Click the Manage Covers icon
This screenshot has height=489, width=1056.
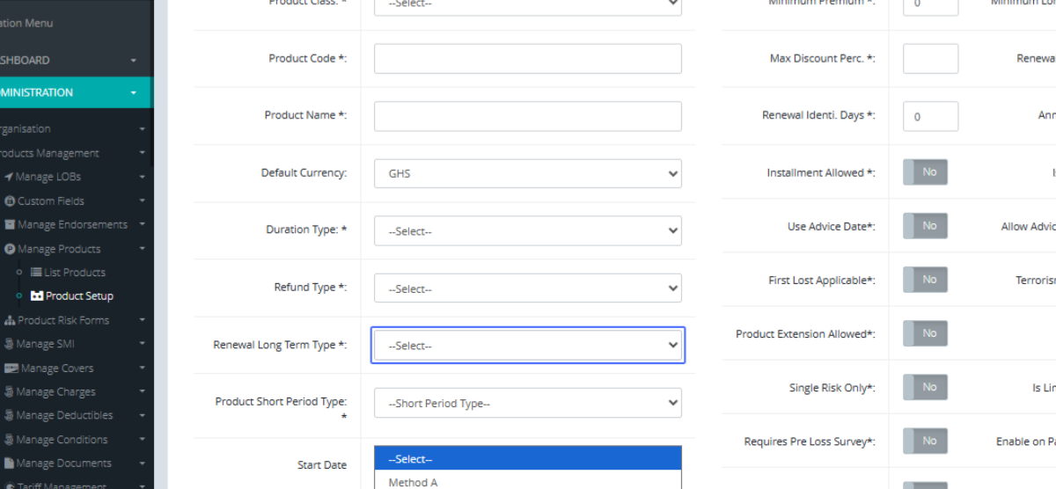pos(11,369)
